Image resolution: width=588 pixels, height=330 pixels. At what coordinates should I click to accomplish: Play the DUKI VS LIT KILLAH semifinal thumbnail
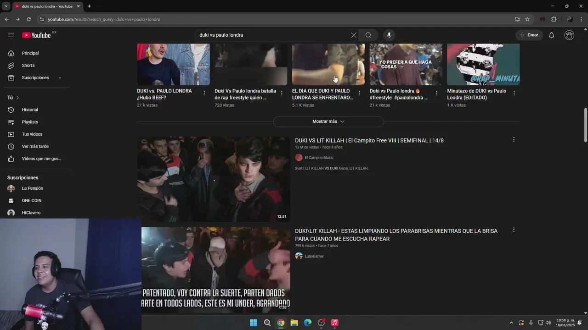point(214,179)
